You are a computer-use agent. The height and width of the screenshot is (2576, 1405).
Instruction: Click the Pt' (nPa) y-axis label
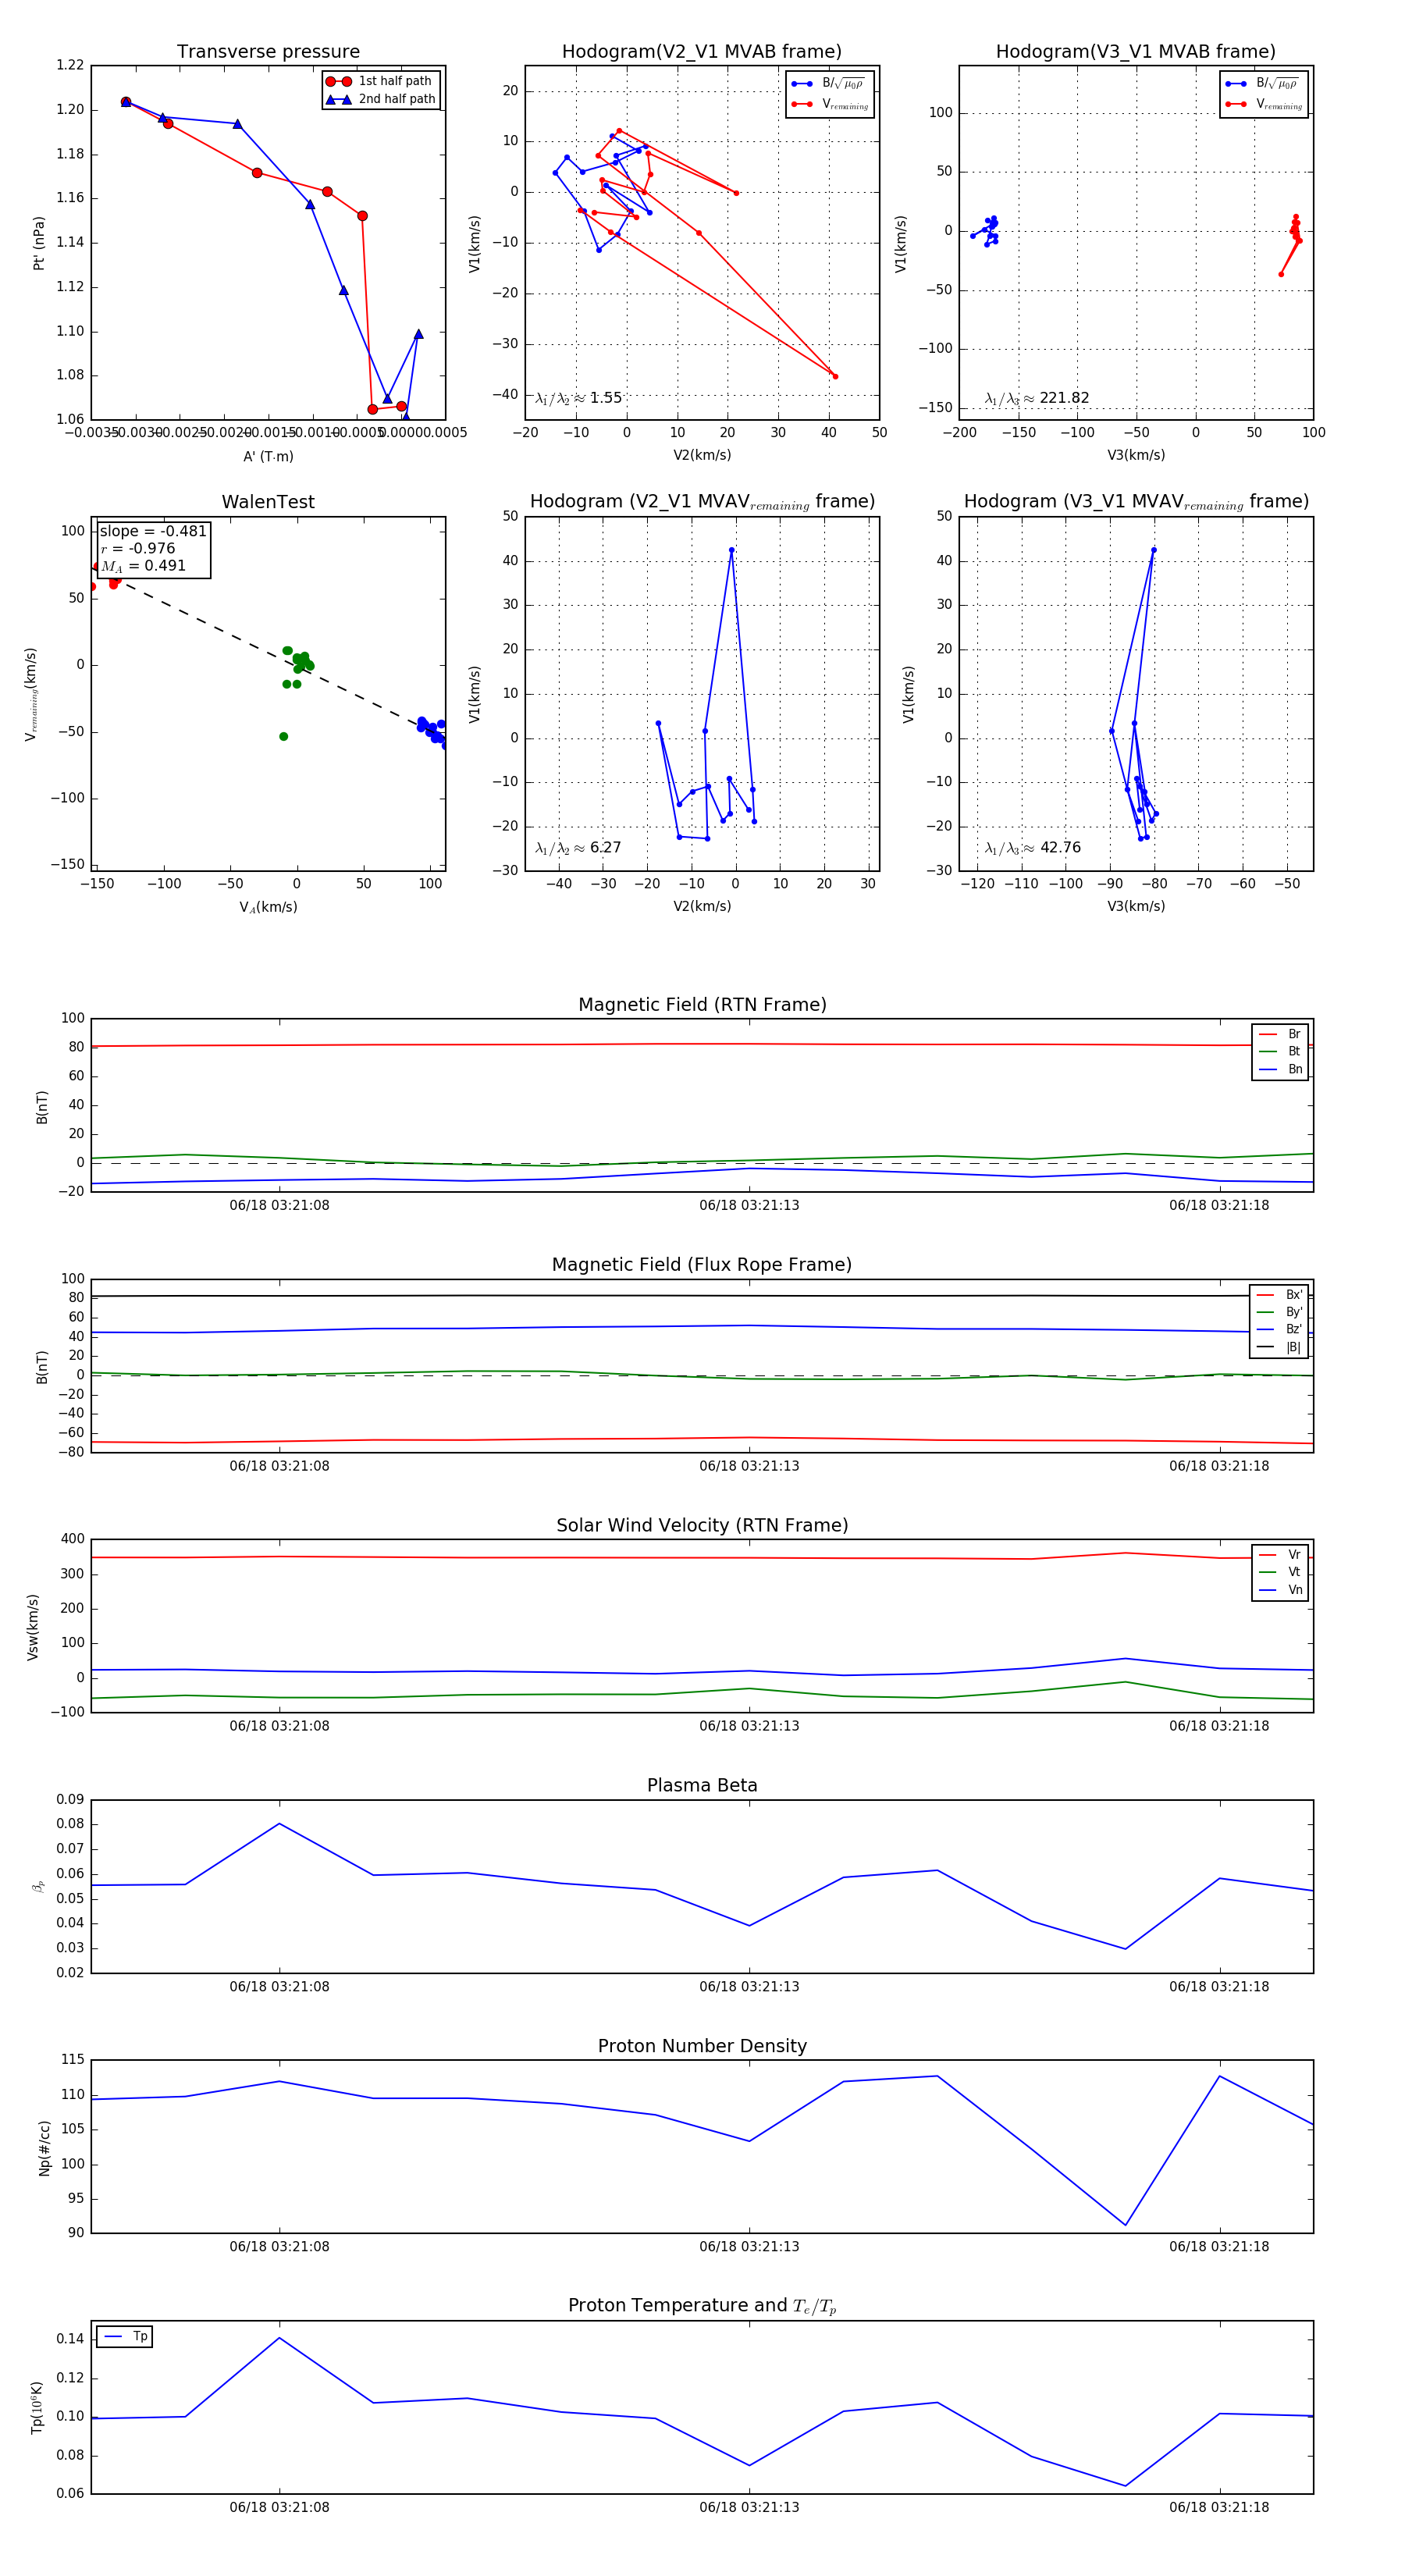39,243
